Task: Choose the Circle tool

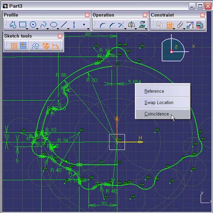Action: [x=33, y=25]
